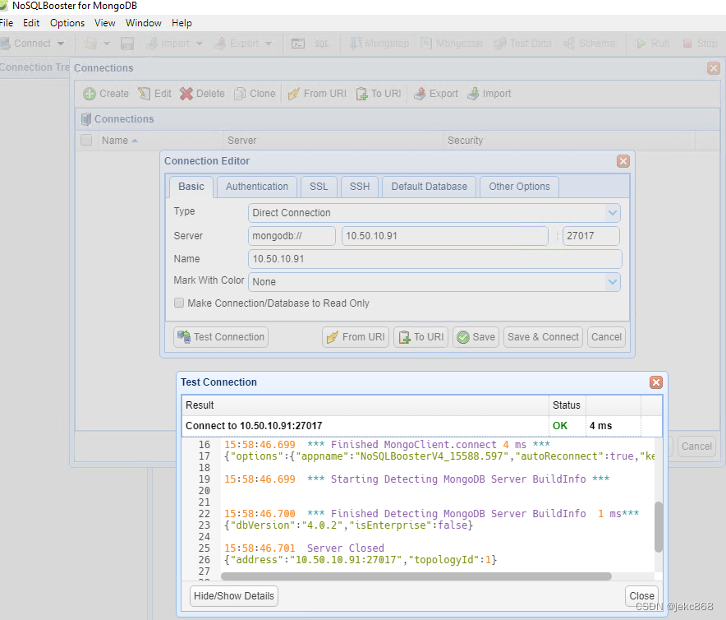The image size is (726, 620).
Task: Click To URI in Connection Editor
Action: 420,337
